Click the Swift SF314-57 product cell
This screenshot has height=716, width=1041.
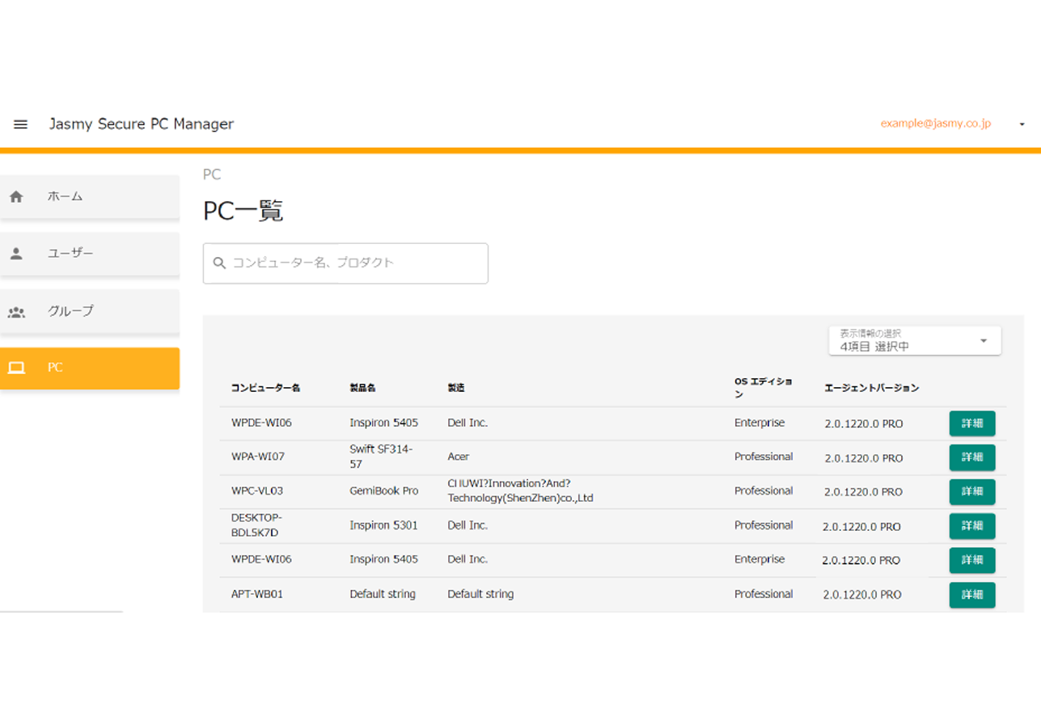[x=382, y=457]
